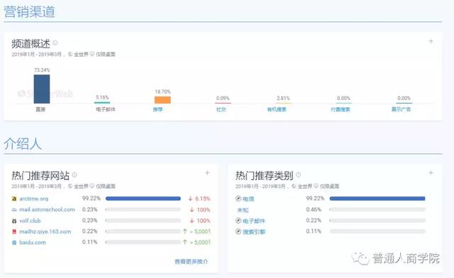Click the 18.70% value label
454x278 pixels.
[162, 91]
